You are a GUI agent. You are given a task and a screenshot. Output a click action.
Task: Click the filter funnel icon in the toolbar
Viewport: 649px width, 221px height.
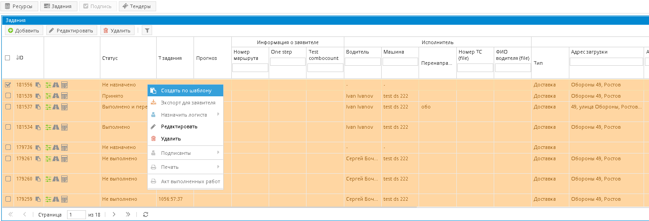coord(147,31)
